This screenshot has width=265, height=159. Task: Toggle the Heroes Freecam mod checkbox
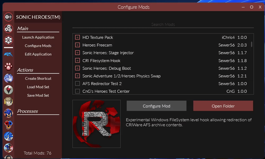tap(77, 45)
